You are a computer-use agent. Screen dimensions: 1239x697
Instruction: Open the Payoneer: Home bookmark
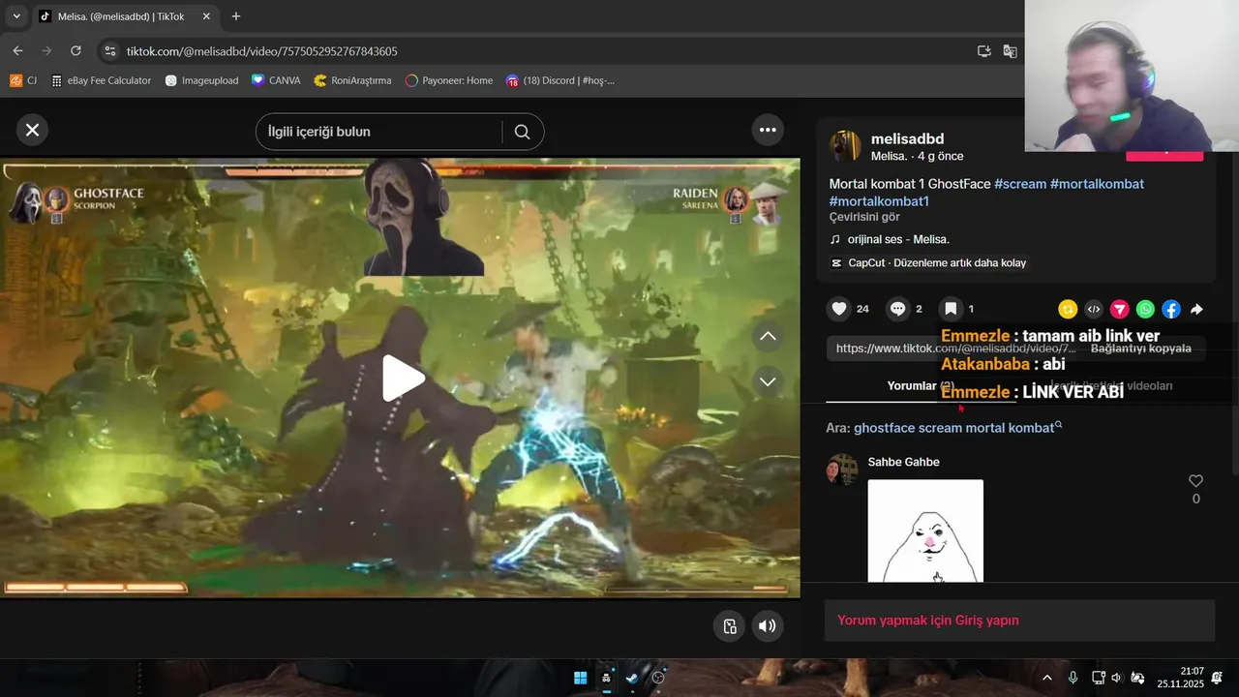point(449,80)
